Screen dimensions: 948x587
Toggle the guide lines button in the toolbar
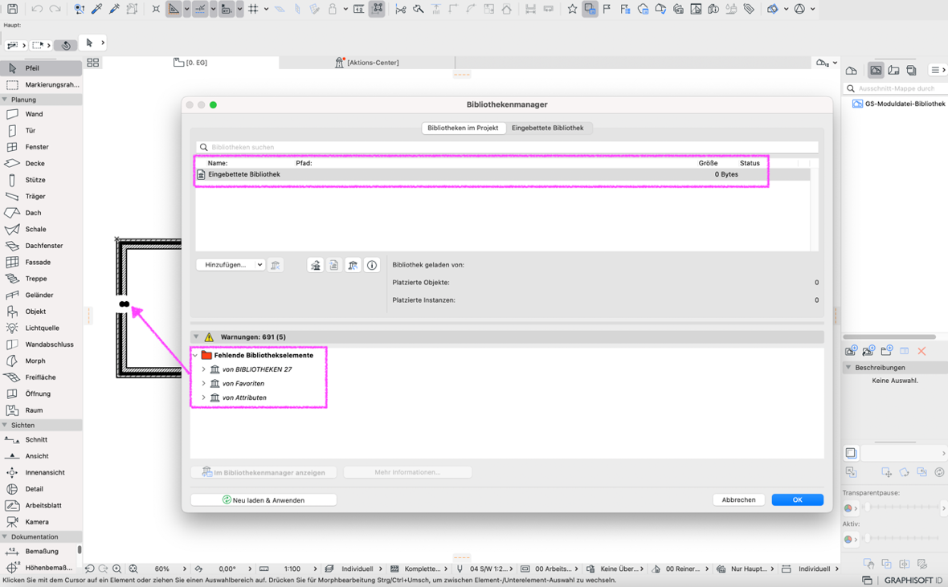[174, 9]
